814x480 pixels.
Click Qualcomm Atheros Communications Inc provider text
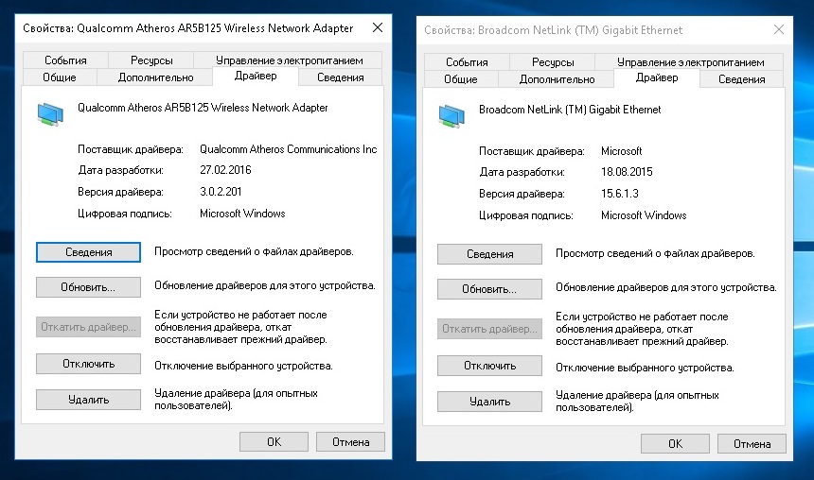288,149
